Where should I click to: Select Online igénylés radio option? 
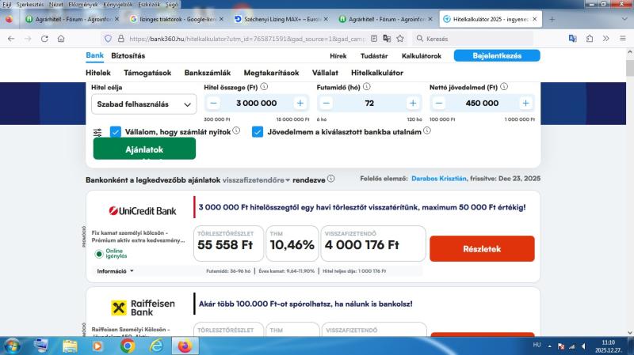click(x=99, y=254)
